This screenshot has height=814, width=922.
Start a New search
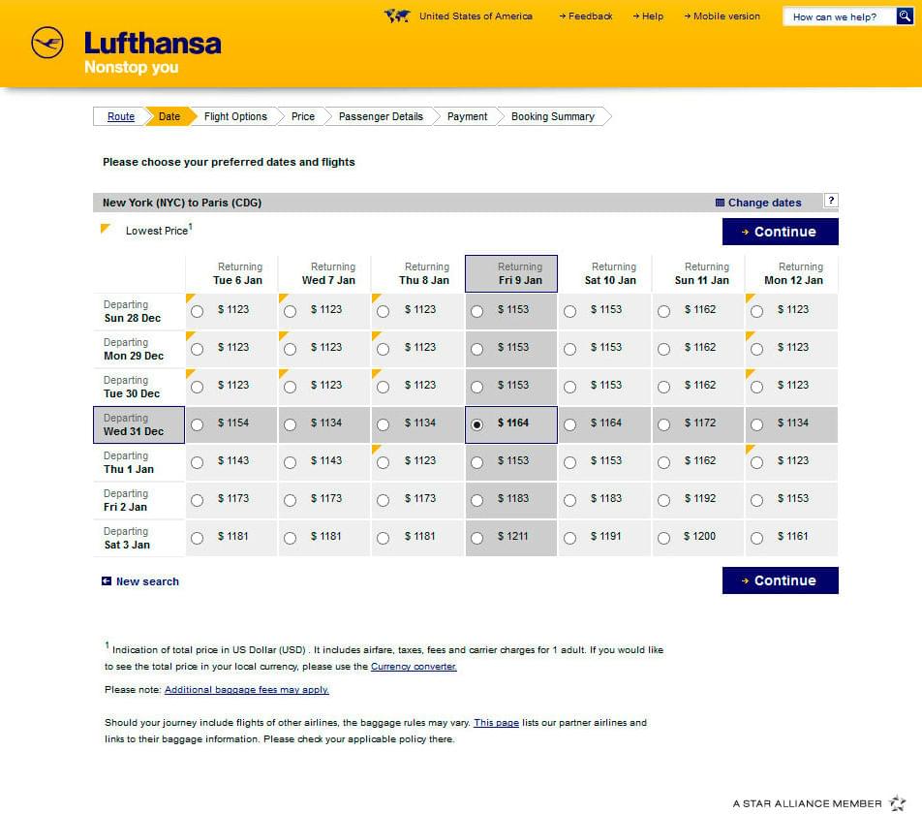pyautogui.click(x=147, y=581)
